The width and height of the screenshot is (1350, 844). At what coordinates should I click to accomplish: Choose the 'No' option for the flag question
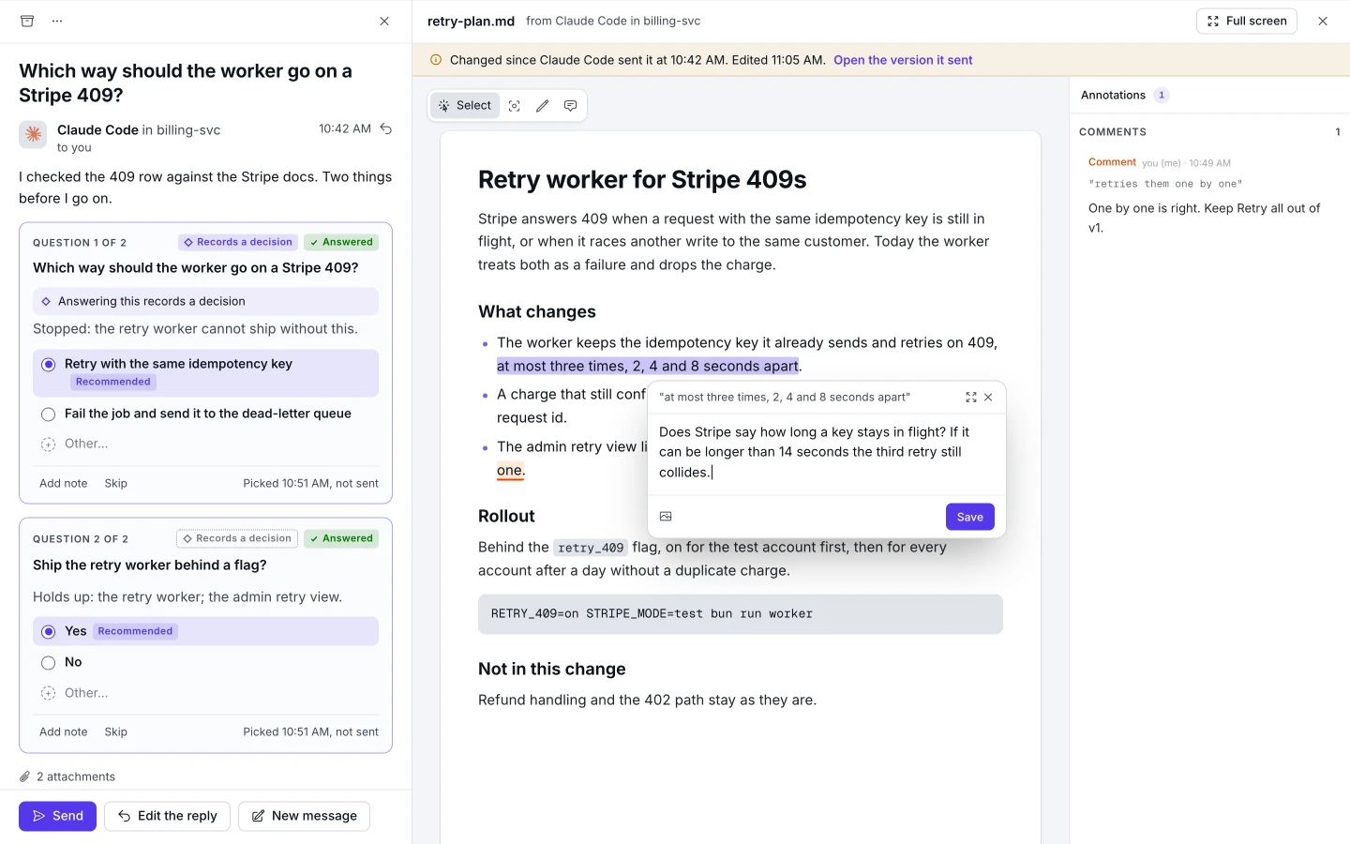206,662
